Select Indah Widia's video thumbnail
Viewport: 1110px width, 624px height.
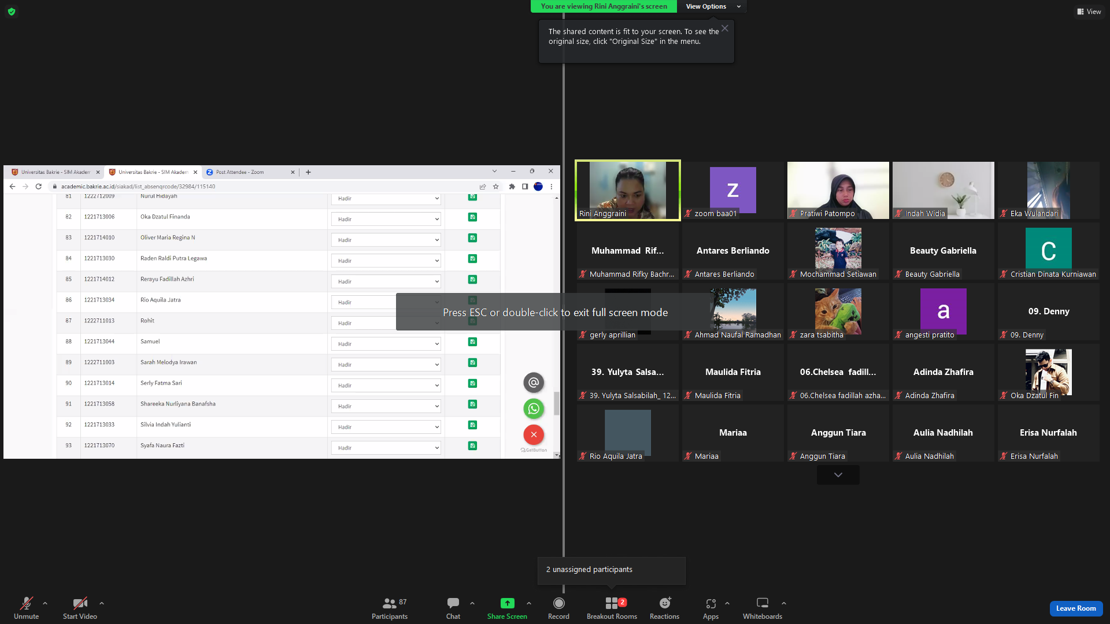pos(943,190)
